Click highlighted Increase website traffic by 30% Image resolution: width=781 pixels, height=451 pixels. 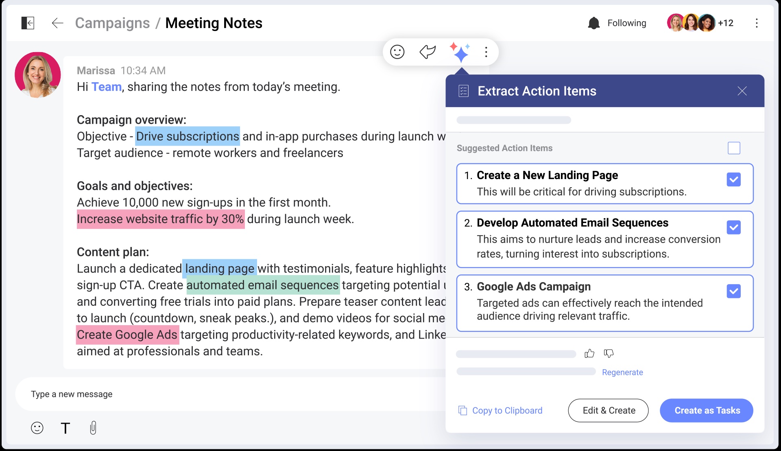(x=161, y=219)
